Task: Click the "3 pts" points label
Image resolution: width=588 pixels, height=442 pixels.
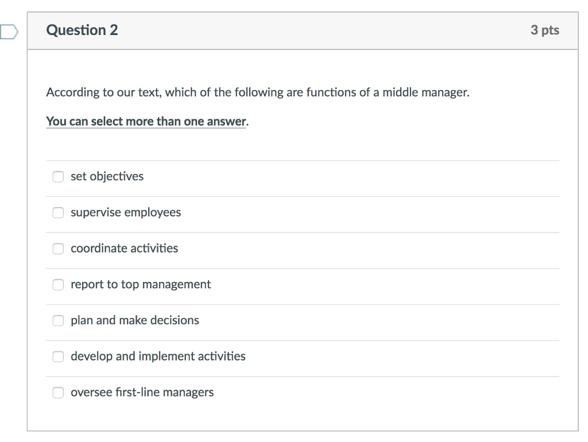Action: click(544, 30)
